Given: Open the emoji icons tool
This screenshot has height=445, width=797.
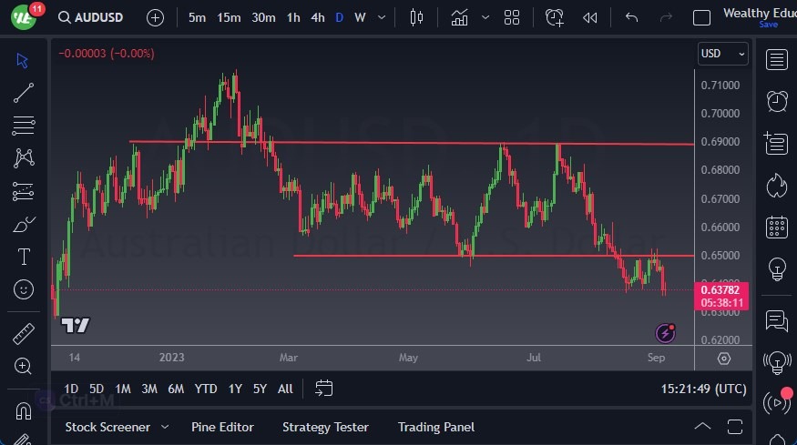Looking at the screenshot, I should point(24,289).
